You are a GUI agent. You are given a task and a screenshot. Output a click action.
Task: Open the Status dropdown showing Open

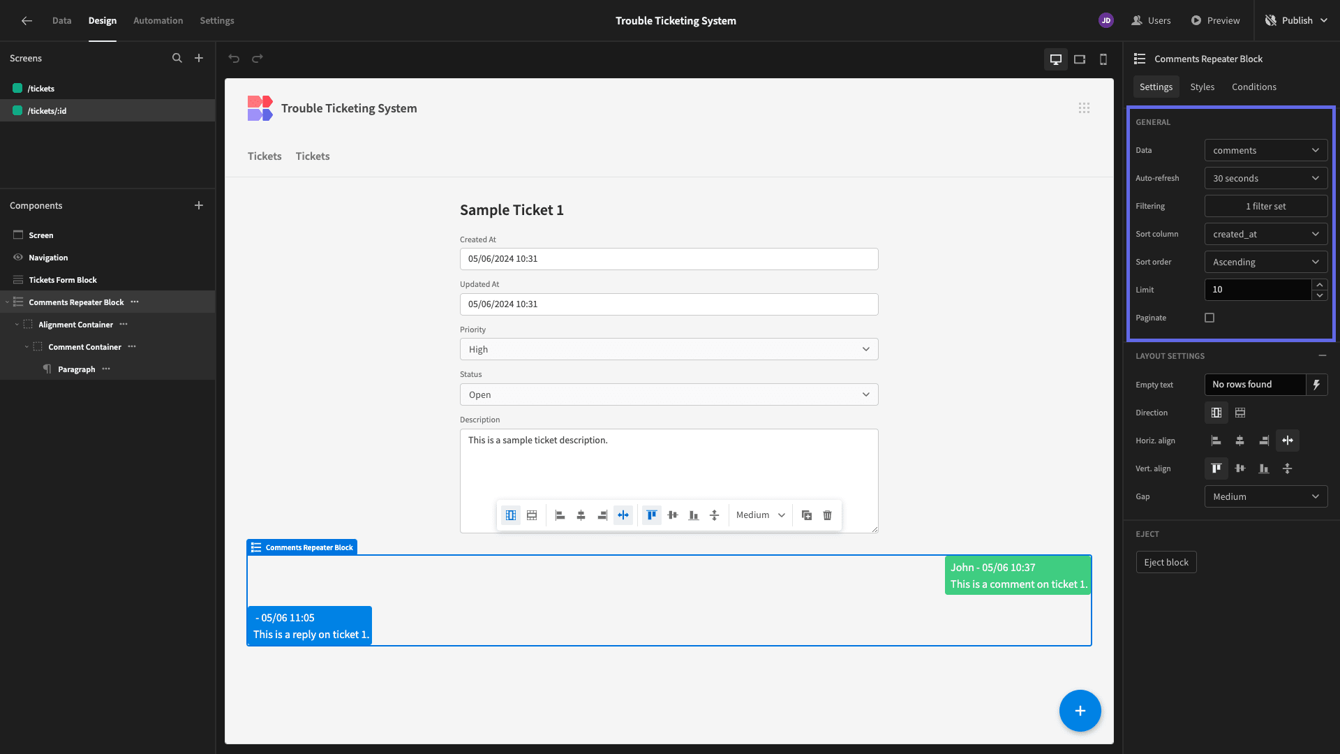(669, 394)
